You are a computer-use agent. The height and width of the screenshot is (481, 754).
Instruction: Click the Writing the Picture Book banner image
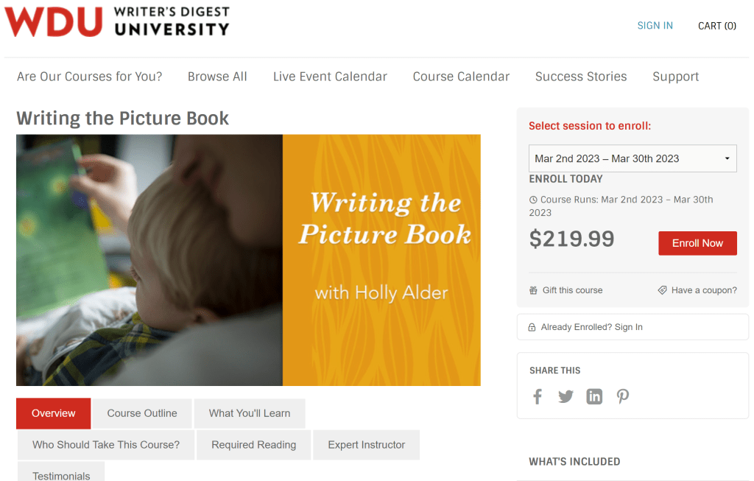[248, 260]
